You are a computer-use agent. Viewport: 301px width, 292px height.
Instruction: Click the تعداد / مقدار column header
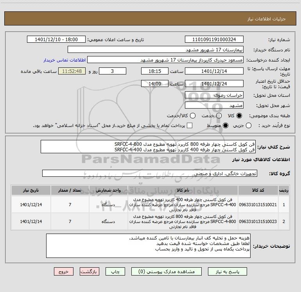(70, 190)
